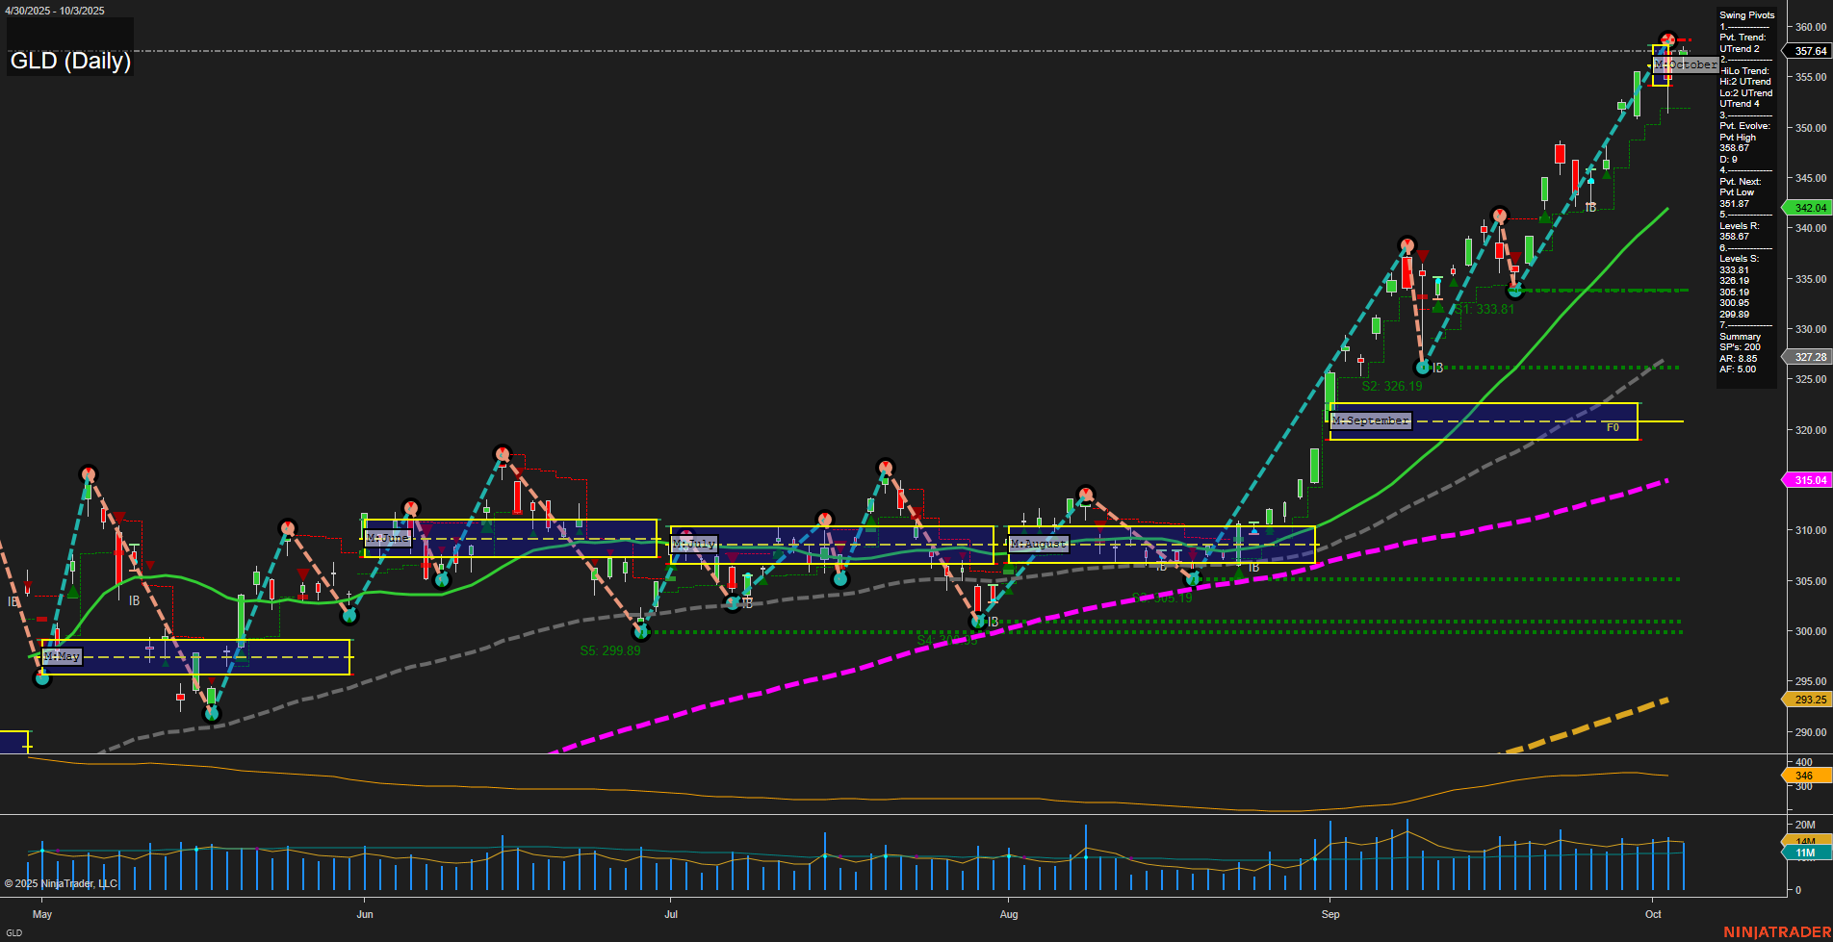Click the red swing high marker above the July box
The image size is (1833, 942).
click(885, 467)
